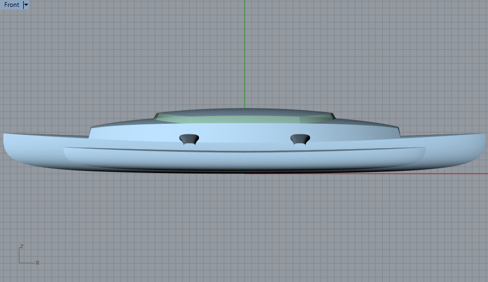Select the left dark vent on hull

coord(189,139)
